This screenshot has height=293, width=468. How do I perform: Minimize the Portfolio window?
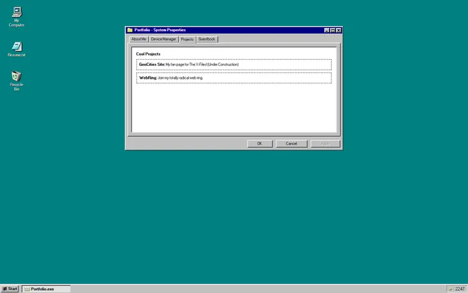click(x=327, y=30)
